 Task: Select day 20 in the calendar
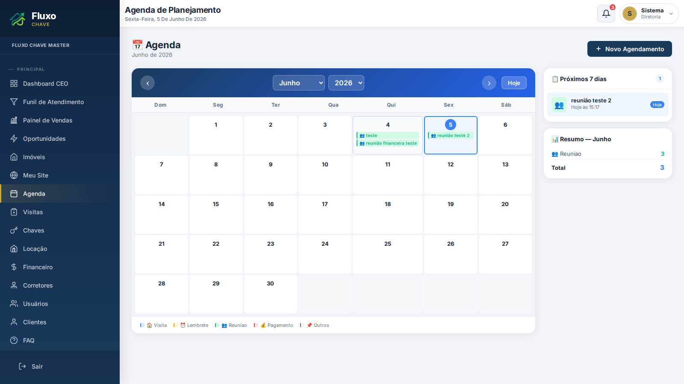point(505,215)
